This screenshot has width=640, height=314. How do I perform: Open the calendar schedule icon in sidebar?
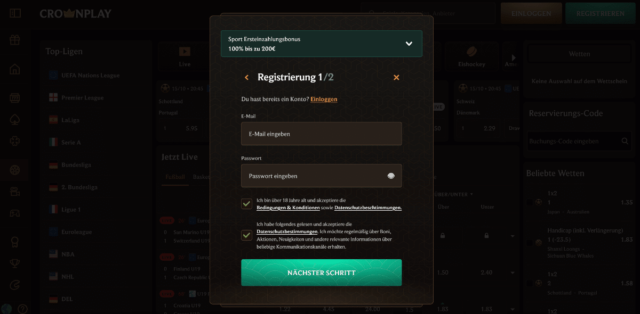pyautogui.click(x=14, y=97)
